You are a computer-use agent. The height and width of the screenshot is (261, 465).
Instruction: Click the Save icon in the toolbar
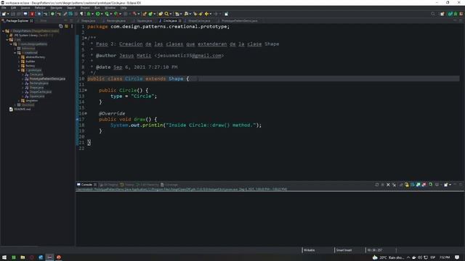(13, 14)
